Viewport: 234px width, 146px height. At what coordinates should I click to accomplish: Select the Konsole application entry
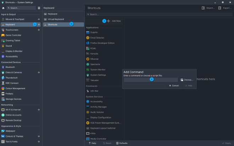[94, 54]
